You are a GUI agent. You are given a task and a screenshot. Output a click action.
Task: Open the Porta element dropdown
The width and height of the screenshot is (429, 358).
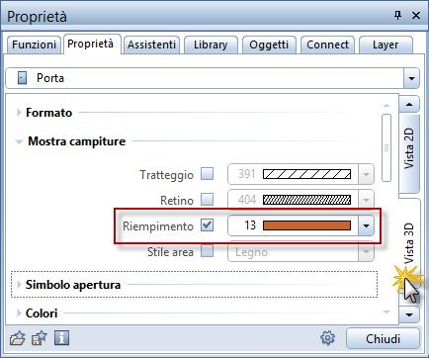pos(411,78)
